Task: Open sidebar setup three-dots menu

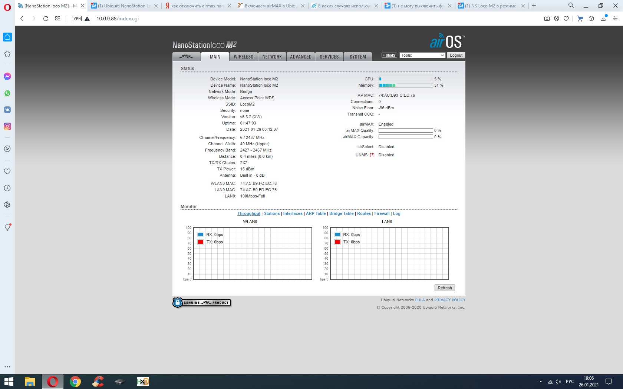Action: 7,367
